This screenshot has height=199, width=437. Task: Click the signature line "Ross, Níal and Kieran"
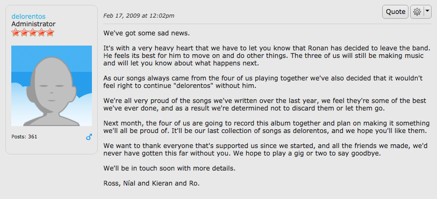coord(152,183)
